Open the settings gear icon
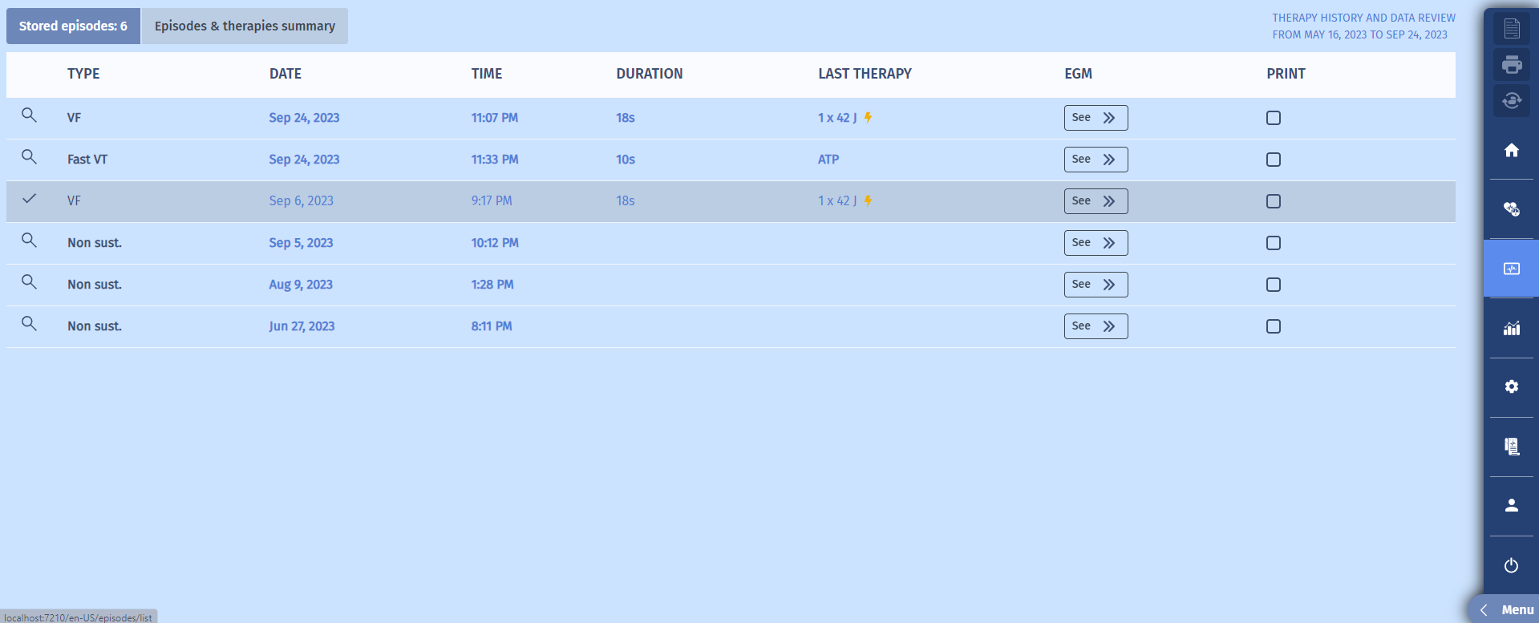Screen dimensions: 1539x623 point(1512,386)
